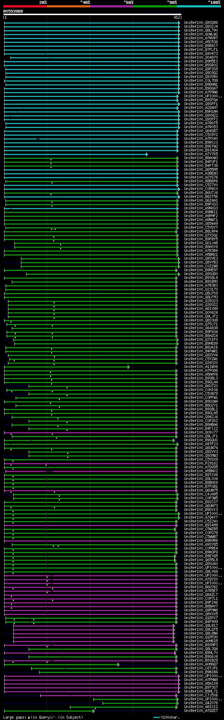The image size is (224, 720).
Task: Open hit UniRef100_Q8L790
Action: coord(201,30)
